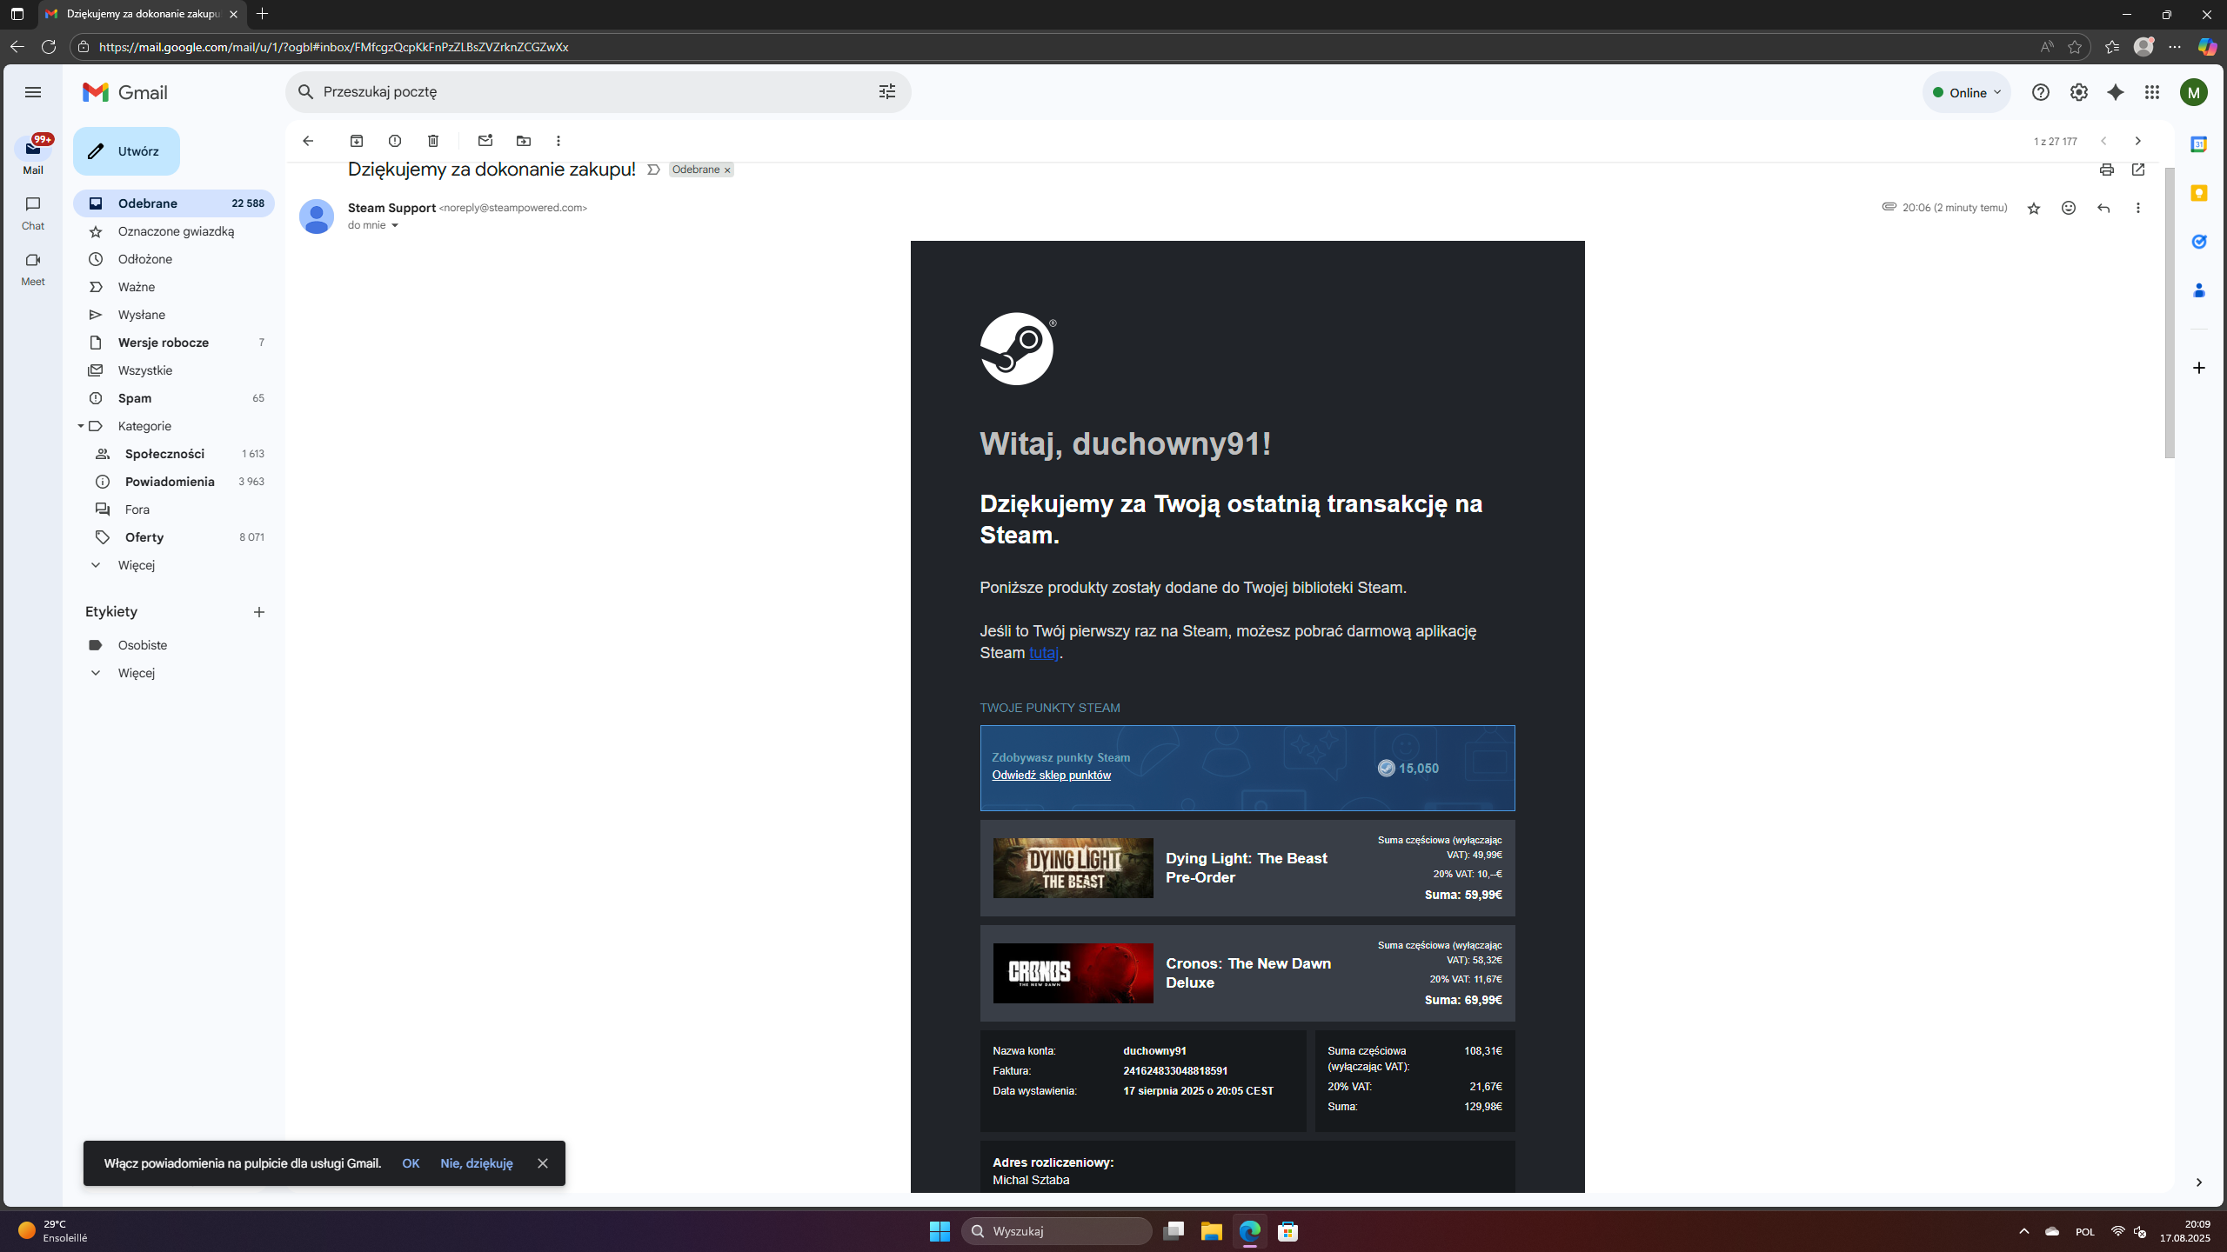Screen dimensions: 2227x1252
Task: Toggle the importance marker next to subject
Action: (x=653, y=170)
